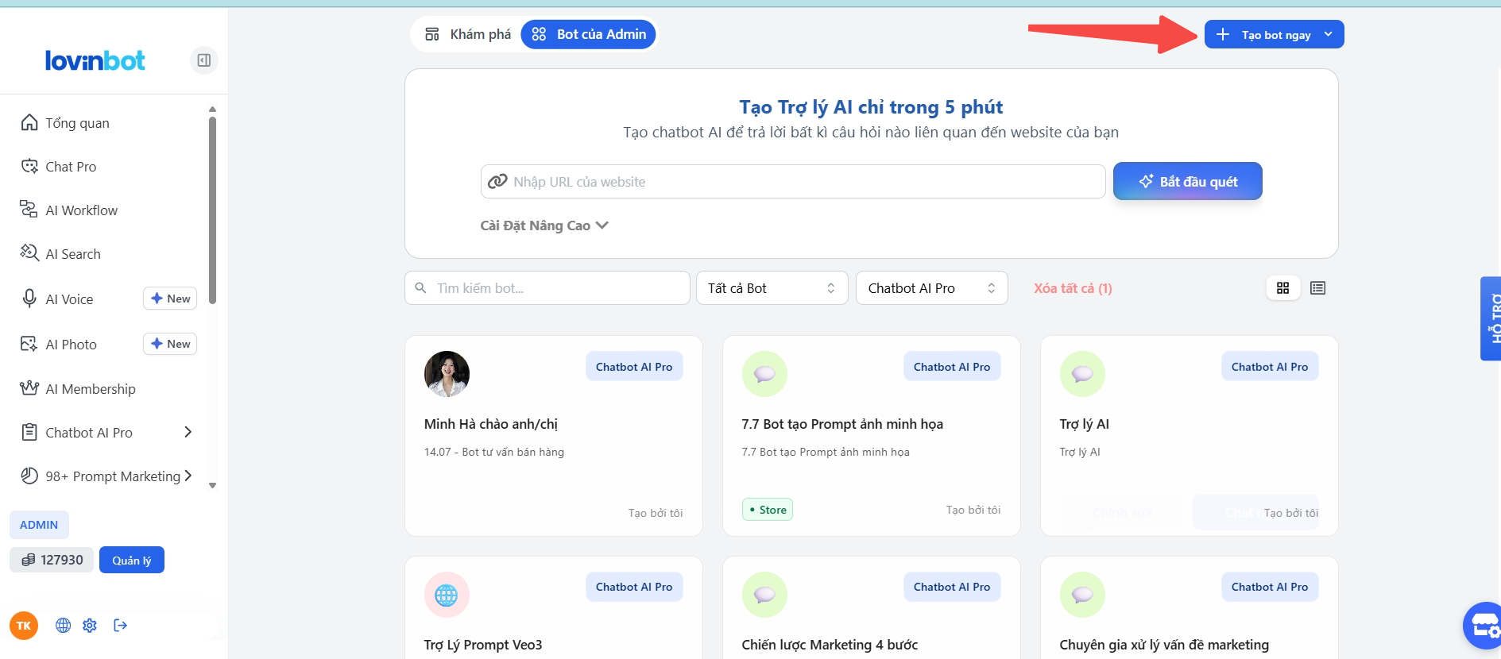Click the sidebar menu scrollbar
Screen dimensions: 1501x659
(212, 210)
